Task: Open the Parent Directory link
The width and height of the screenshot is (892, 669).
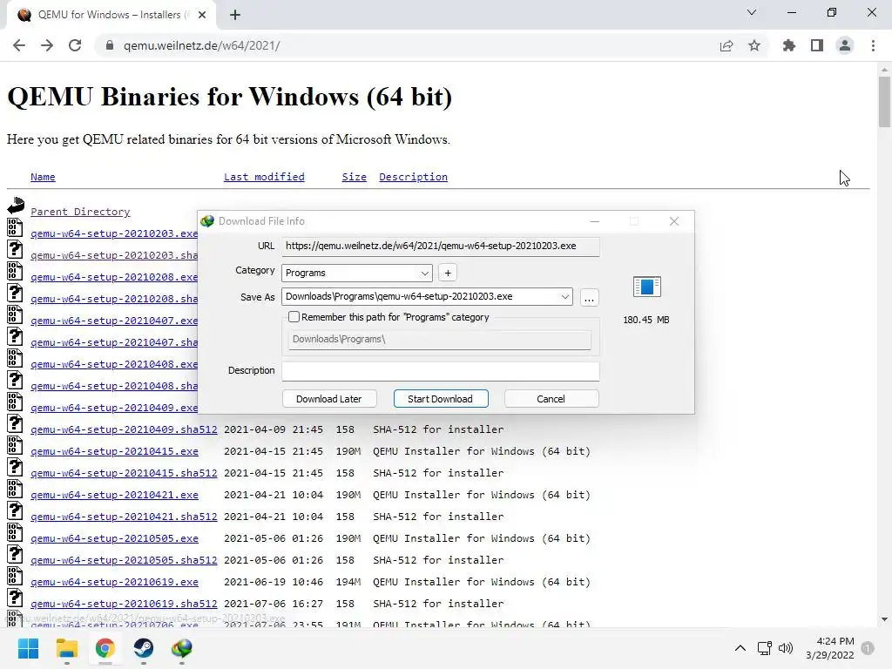Action: pos(80,212)
